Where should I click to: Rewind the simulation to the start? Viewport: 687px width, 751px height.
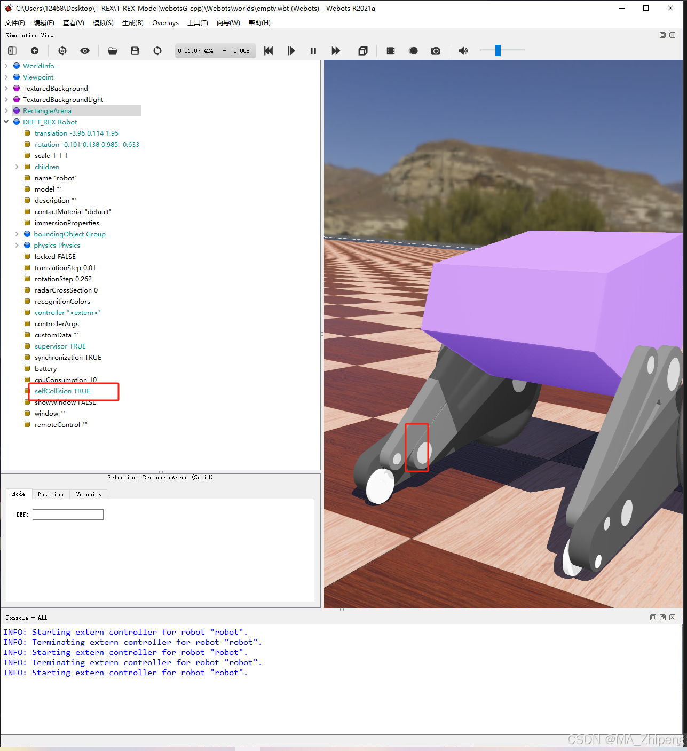pos(269,51)
